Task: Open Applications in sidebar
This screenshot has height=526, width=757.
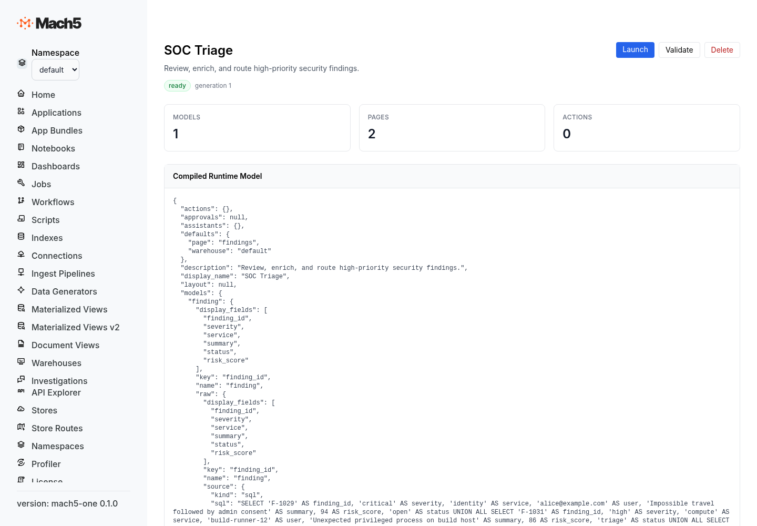Action: click(56, 113)
